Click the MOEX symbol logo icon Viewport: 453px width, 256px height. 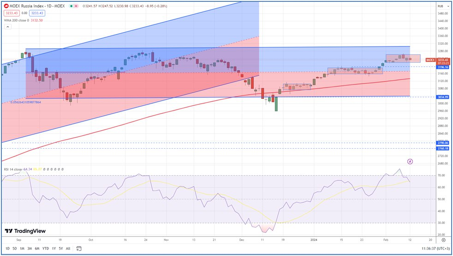click(x=6, y=6)
